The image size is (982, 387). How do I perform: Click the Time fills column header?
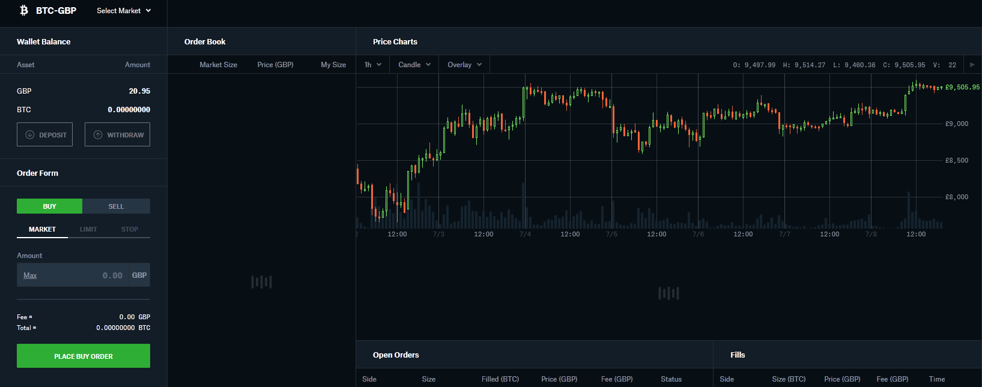pos(937,379)
